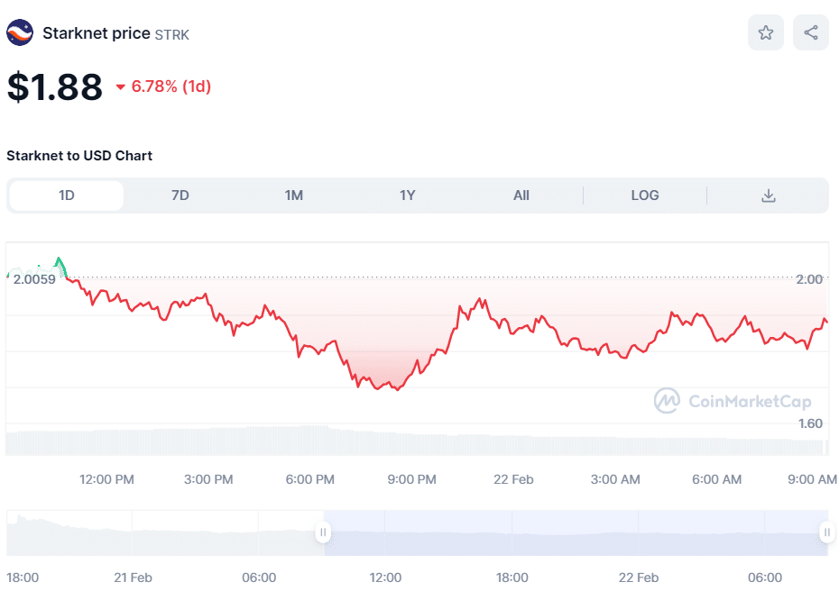Add Starknet to watchlist with star icon

(766, 32)
